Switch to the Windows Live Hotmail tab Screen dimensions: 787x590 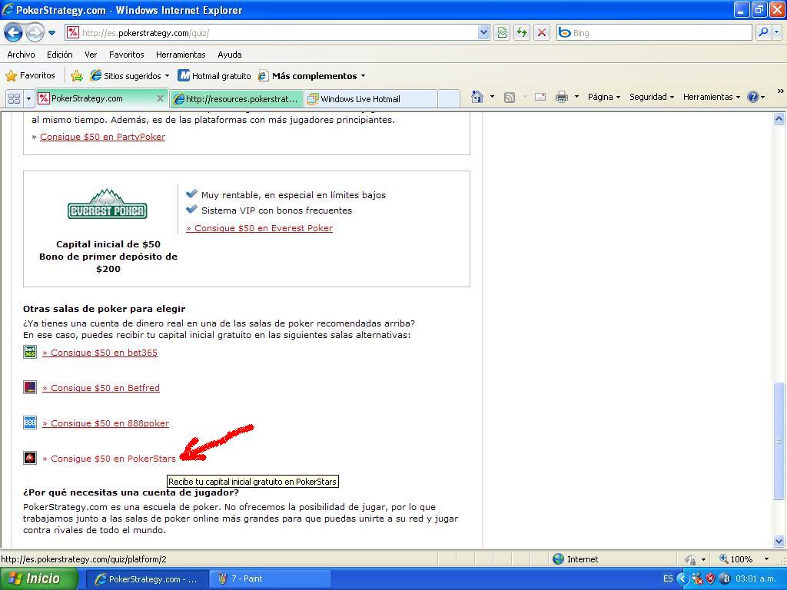coord(370,99)
